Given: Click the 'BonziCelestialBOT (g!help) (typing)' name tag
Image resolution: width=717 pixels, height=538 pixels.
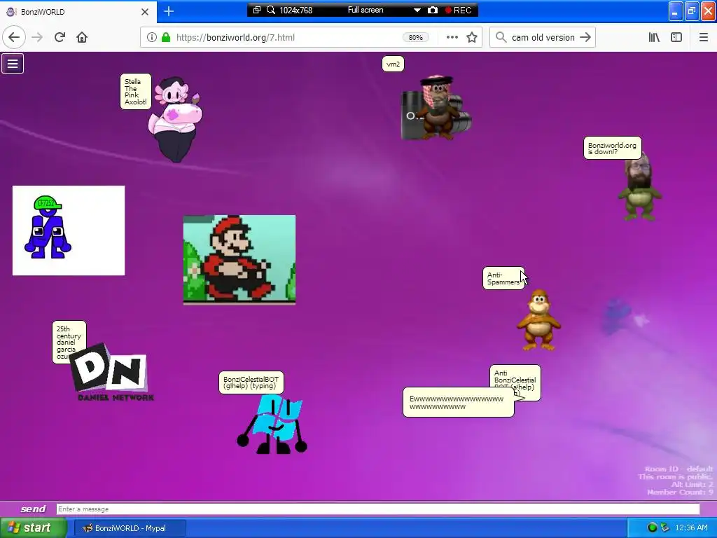Looking at the screenshot, I should pos(251,382).
